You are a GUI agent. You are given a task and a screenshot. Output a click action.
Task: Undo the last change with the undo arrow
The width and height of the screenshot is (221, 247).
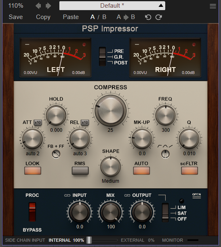(x=148, y=17)
